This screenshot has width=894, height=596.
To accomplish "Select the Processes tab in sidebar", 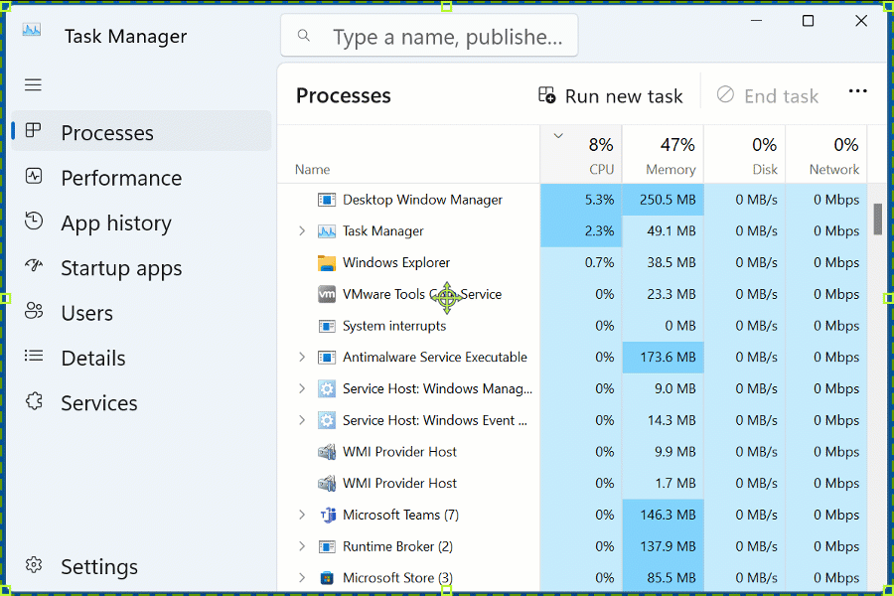I will click(x=107, y=132).
